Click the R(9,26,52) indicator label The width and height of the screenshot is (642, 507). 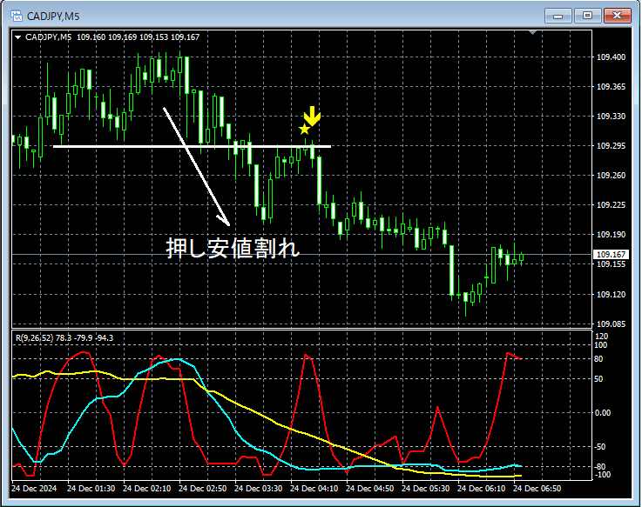click(x=64, y=338)
